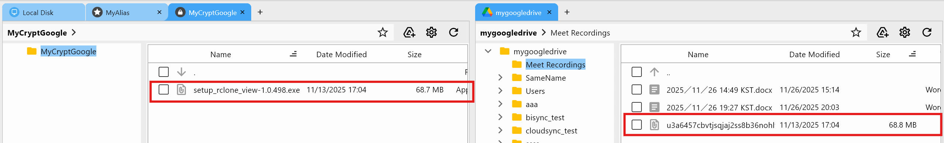
Task: Open settings gear in mygoogledrive pane
Action: (905, 33)
